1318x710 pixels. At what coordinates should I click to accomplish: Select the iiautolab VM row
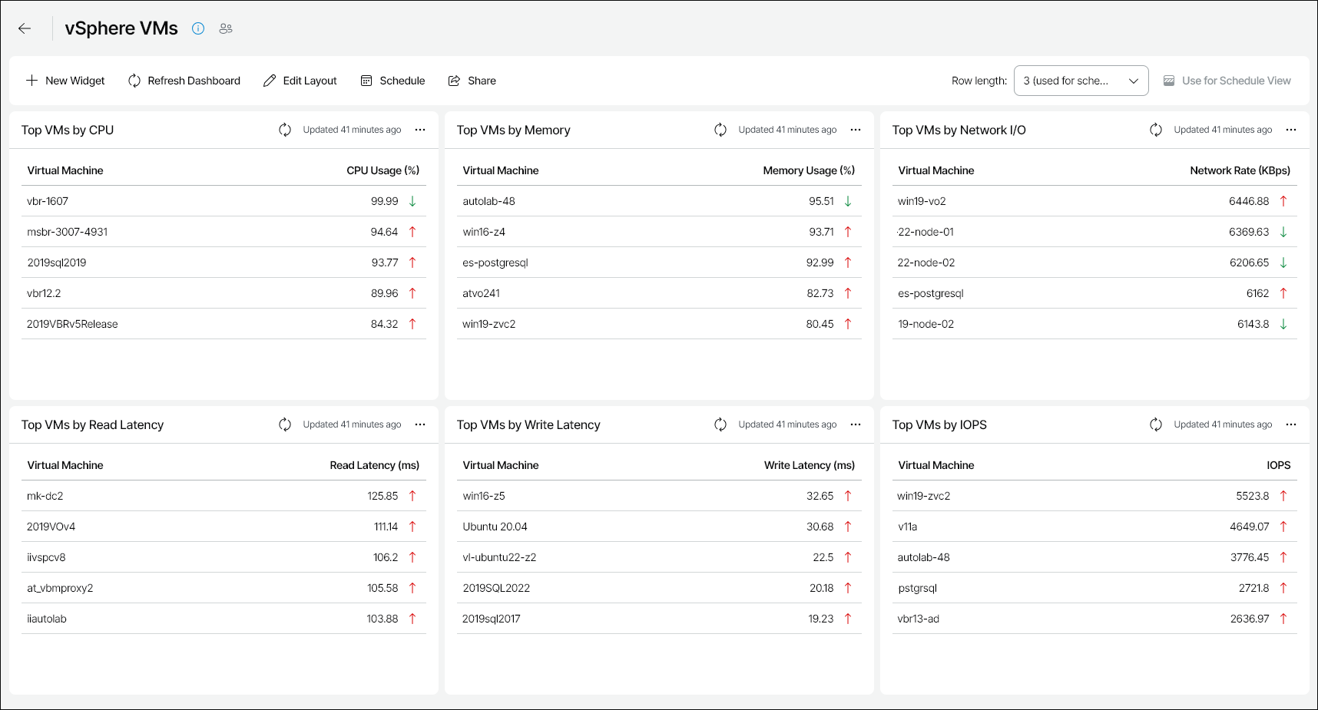pyautogui.click(x=224, y=619)
